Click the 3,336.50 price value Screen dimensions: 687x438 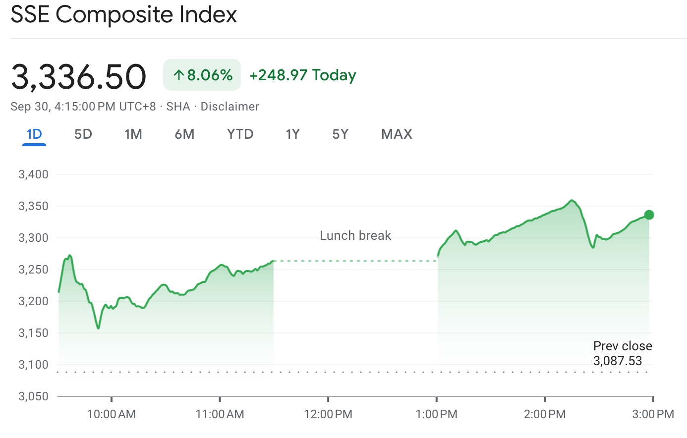79,75
